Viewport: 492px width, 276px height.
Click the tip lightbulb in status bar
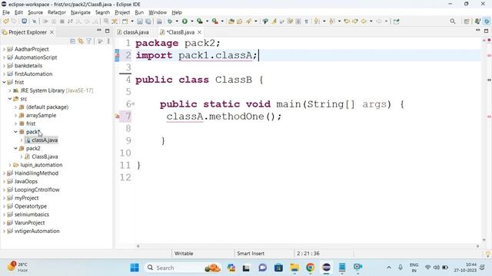click(x=488, y=254)
